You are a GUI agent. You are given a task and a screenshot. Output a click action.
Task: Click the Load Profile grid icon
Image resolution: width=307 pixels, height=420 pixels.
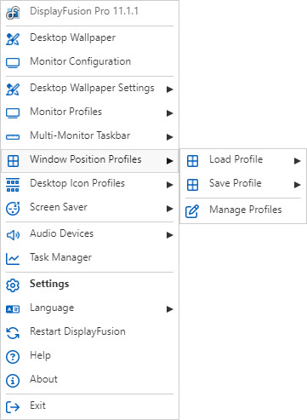click(192, 161)
